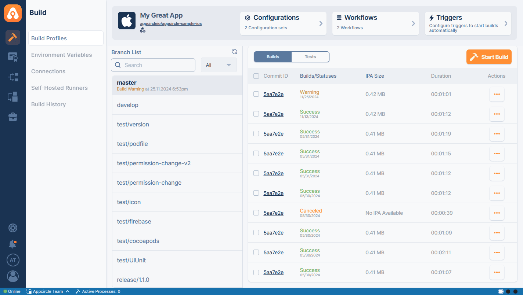The width and height of the screenshot is (523, 295).
Task: Open the user profile avatar icon
Action: (x=13, y=276)
